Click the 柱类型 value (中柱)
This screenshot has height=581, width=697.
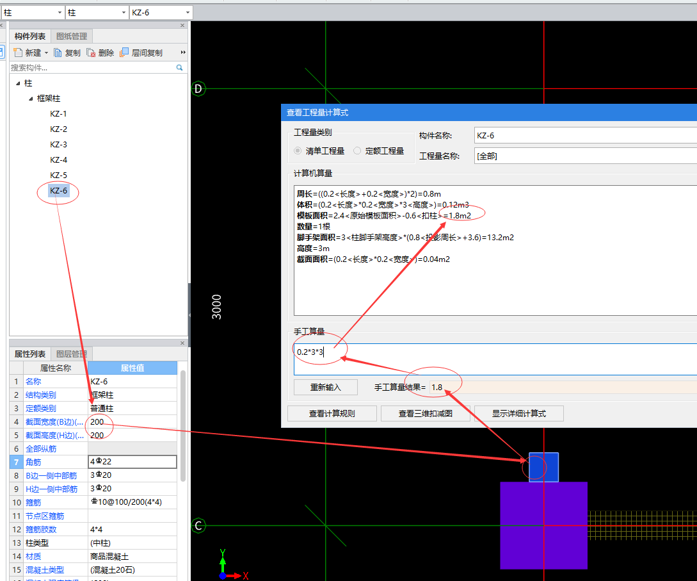coord(132,543)
